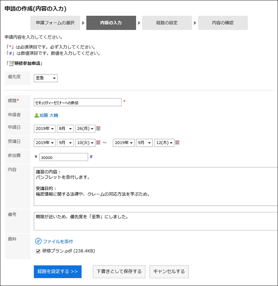Open calendar picker for 受講日 start date
The height and width of the screenshot is (286, 278).
pos(98,142)
